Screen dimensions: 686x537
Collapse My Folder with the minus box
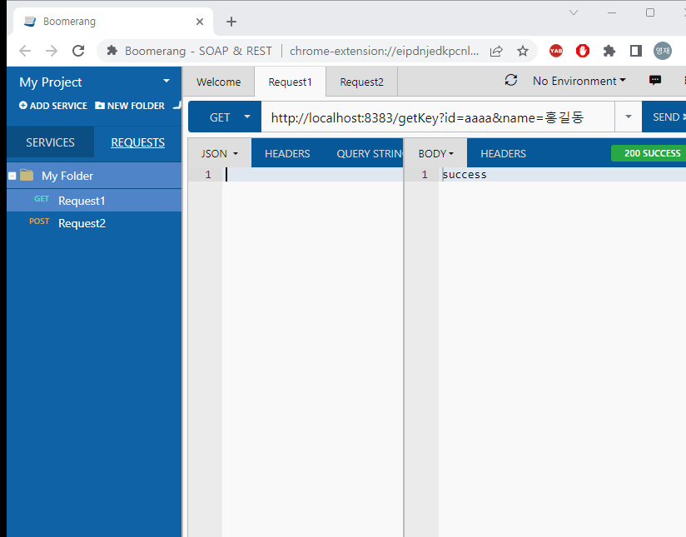12,176
